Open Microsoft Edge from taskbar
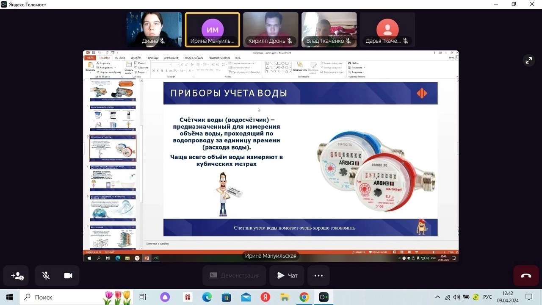542x305 pixels. (207, 297)
